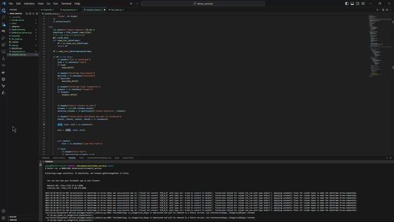The height and width of the screenshot is (222, 394).
Task: Open the PROBLEMS panel tab
Action: (x=46, y=158)
